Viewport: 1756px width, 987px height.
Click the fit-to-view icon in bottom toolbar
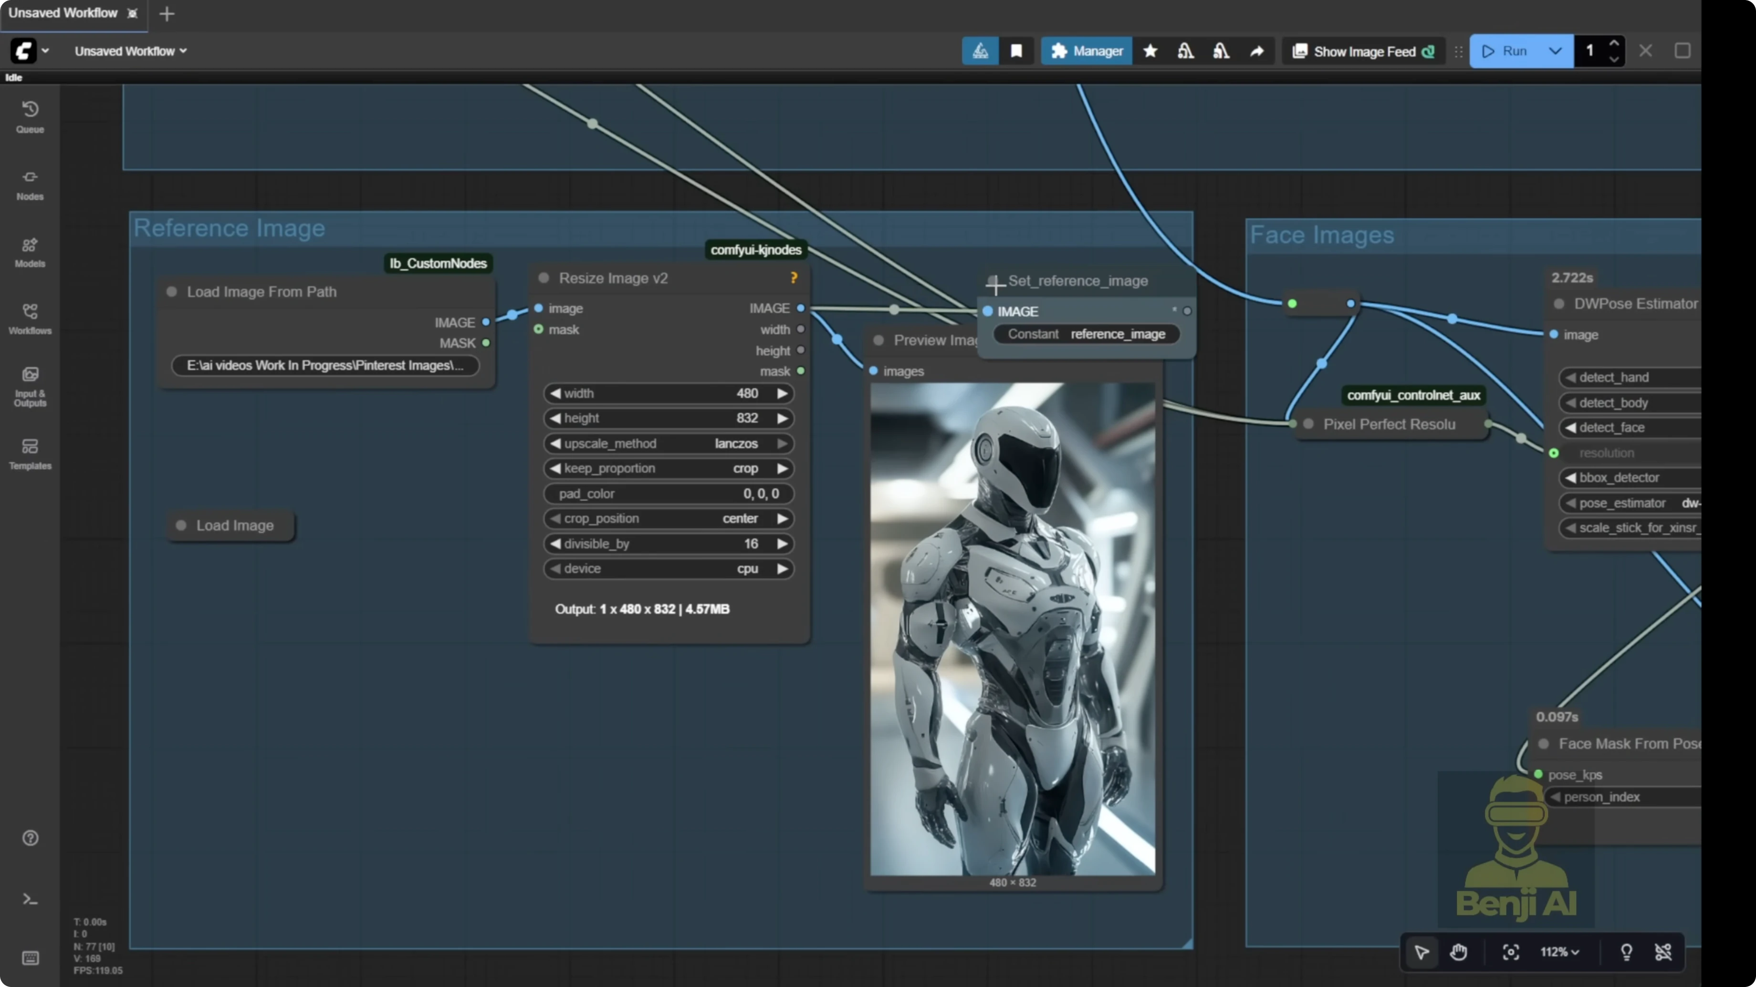1511,952
